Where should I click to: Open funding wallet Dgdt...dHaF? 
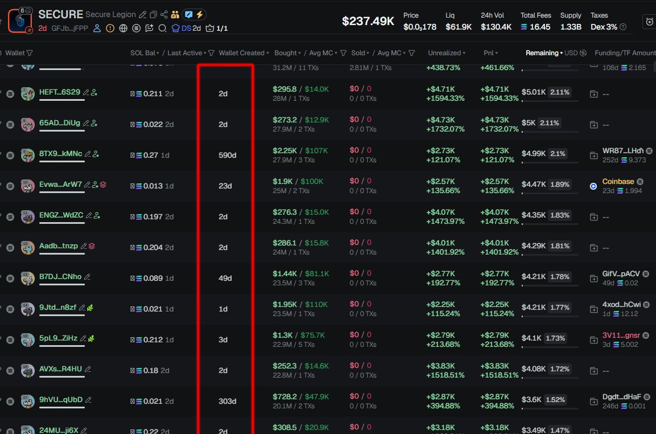tap(621, 397)
